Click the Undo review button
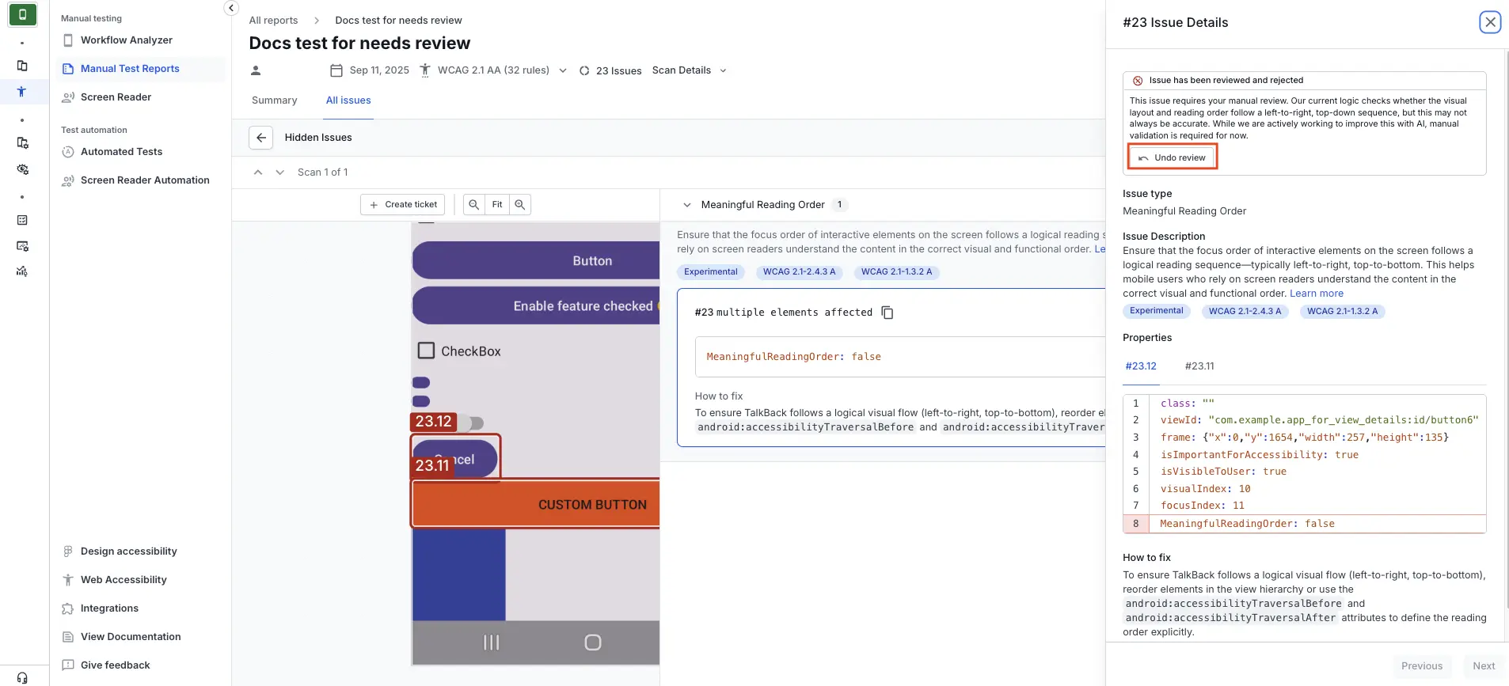 [1172, 157]
